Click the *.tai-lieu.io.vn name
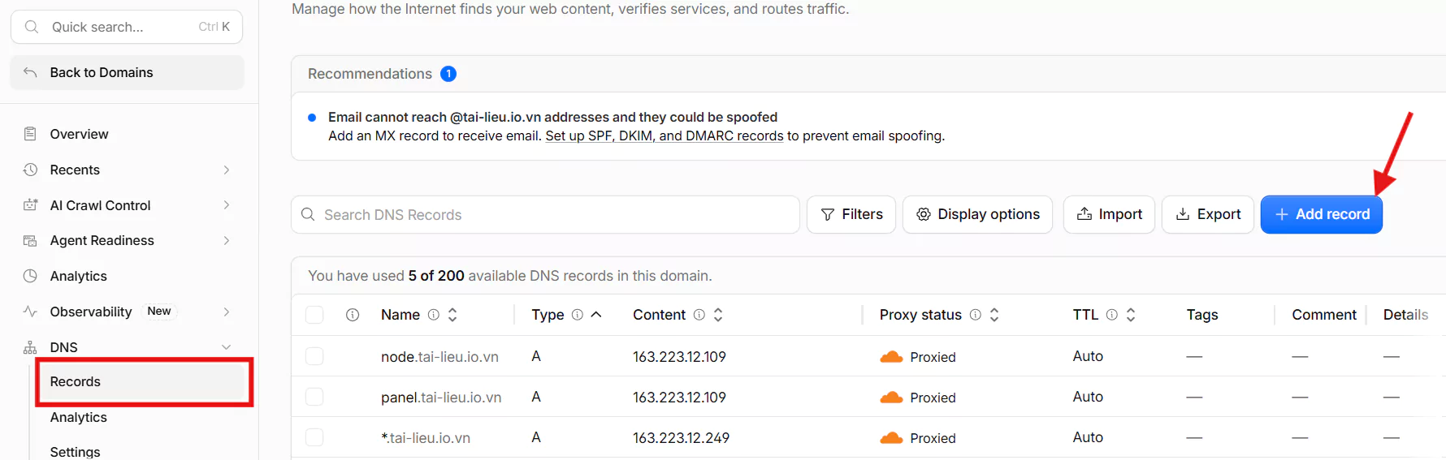 point(426,438)
